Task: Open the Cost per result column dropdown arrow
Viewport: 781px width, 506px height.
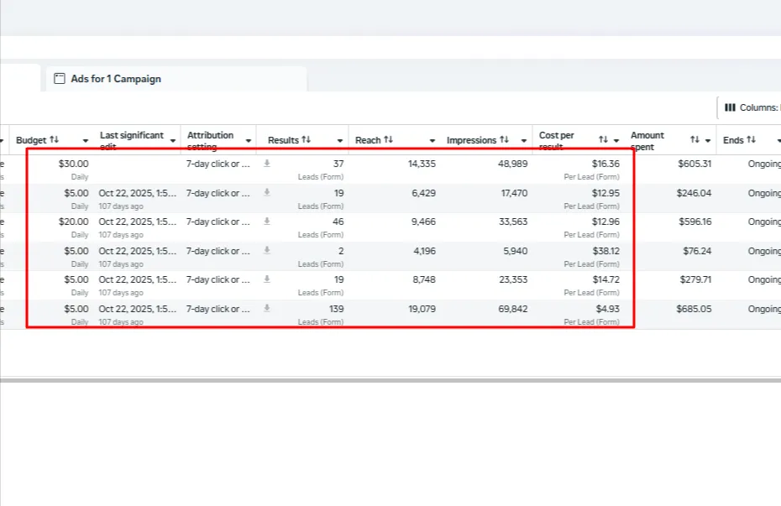Action: [616, 141]
